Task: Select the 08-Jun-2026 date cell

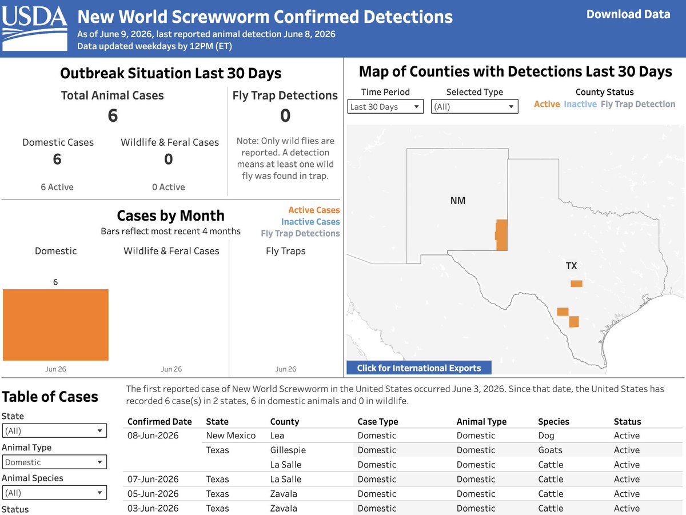Action: (x=153, y=436)
